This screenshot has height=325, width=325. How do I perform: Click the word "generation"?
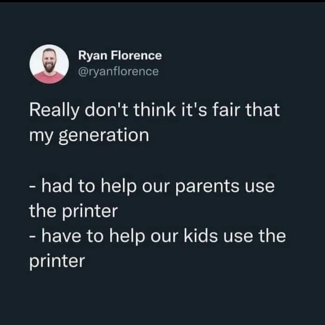pos(104,135)
